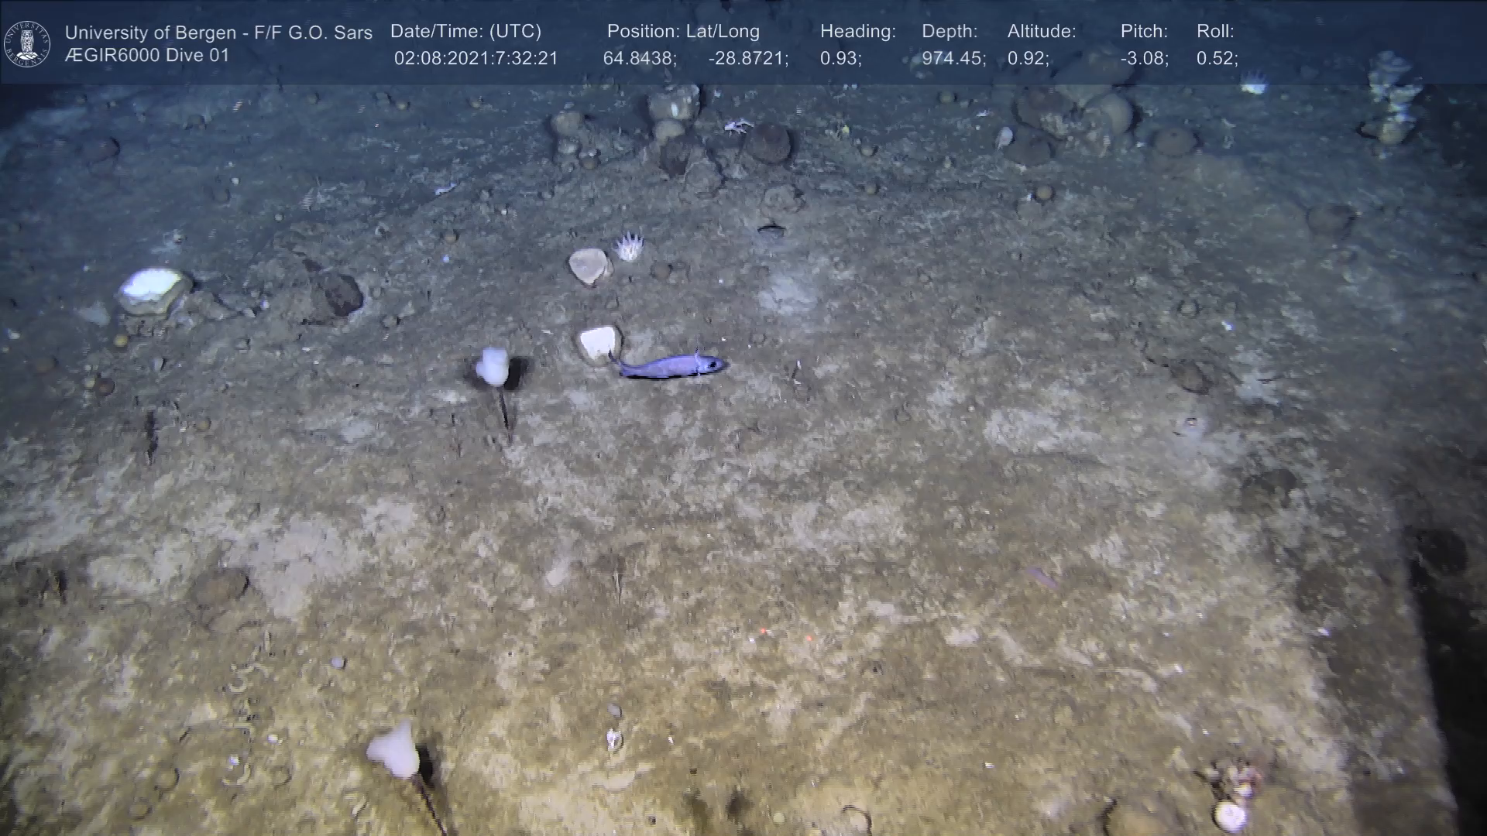
Task: Select the depth value 974.45
Action: point(953,59)
